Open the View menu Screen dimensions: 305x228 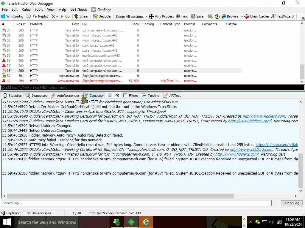[x=51, y=9]
